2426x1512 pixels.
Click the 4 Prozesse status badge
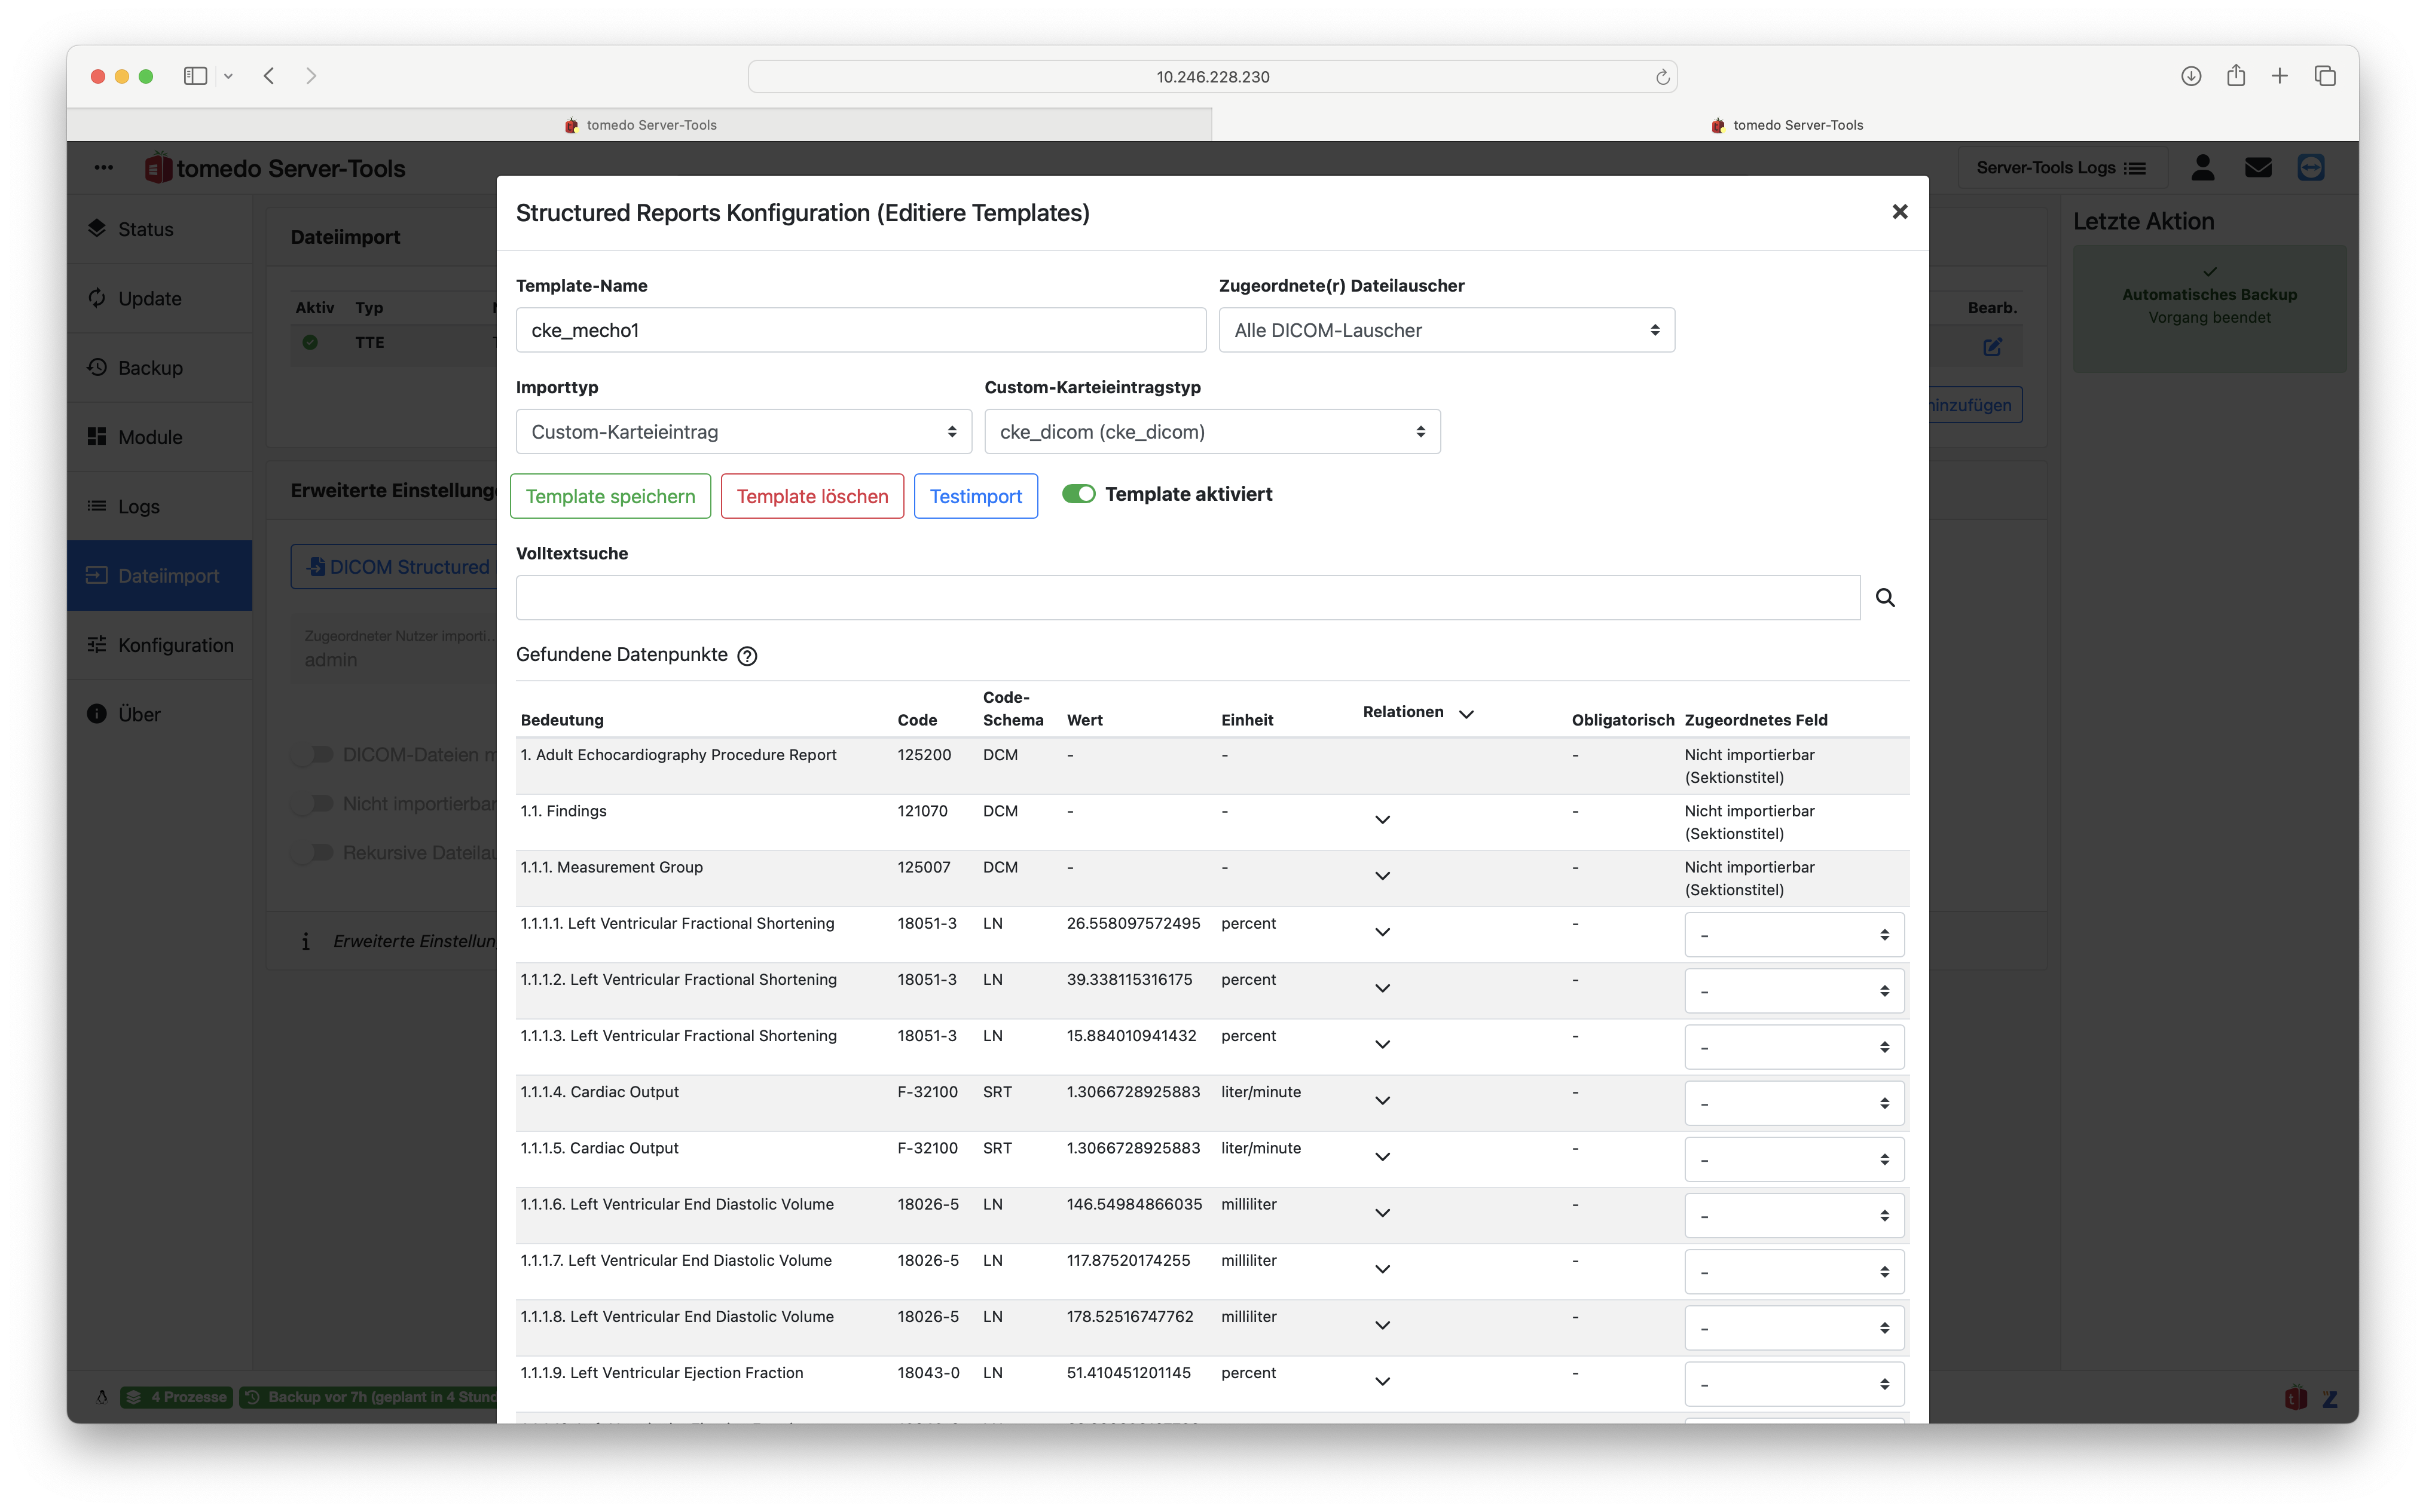pos(177,1397)
